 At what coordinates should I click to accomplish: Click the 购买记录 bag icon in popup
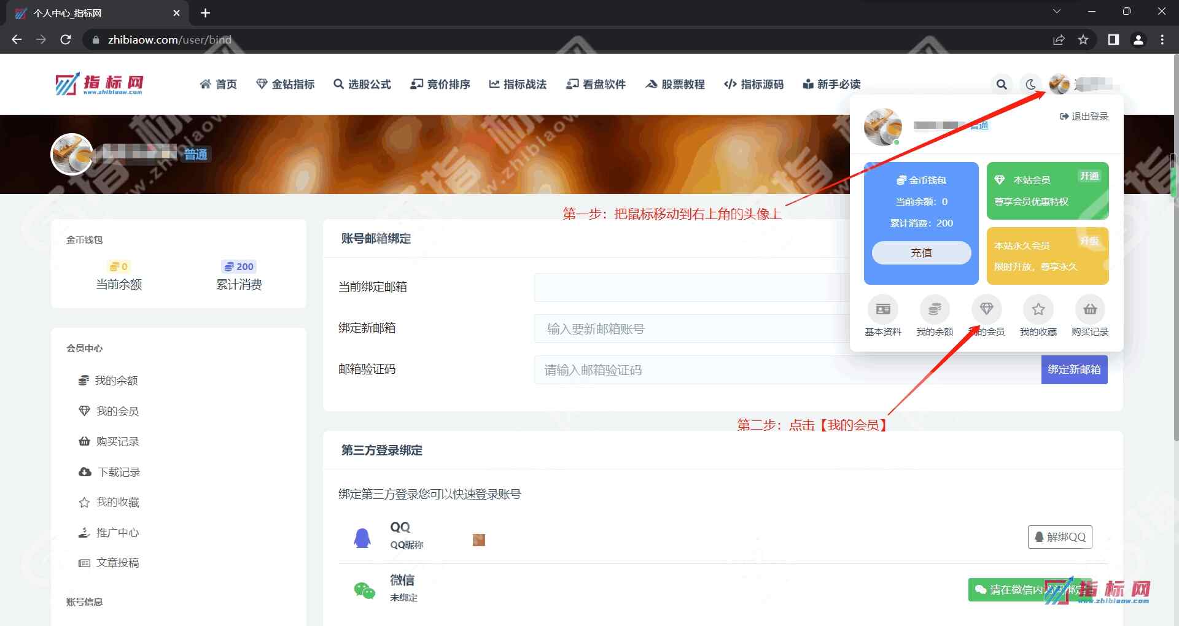1089,309
